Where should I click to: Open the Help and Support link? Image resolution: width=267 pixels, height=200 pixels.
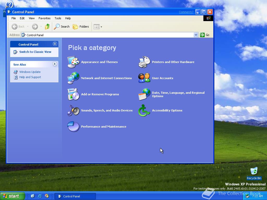pos(30,77)
